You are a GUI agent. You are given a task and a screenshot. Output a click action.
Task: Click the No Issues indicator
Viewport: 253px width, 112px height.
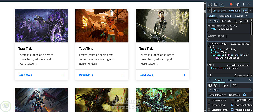(x=235, y=95)
